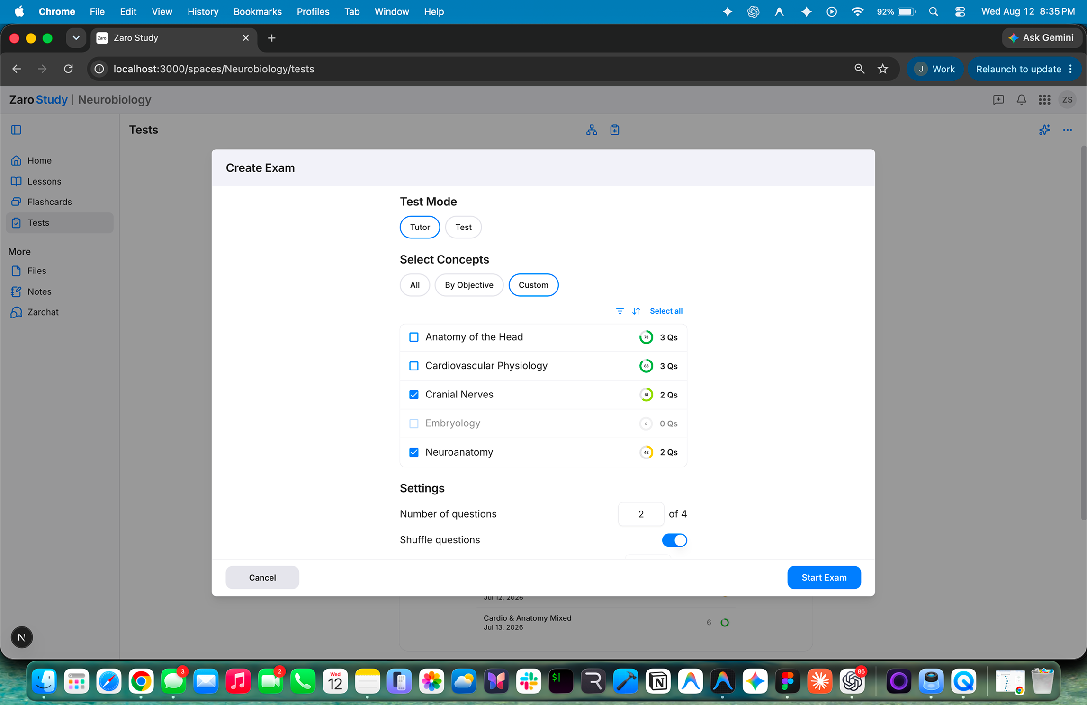The image size is (1087, 705).
Task: Open the apps grid launcher
Action: [x=1044, y=99]
